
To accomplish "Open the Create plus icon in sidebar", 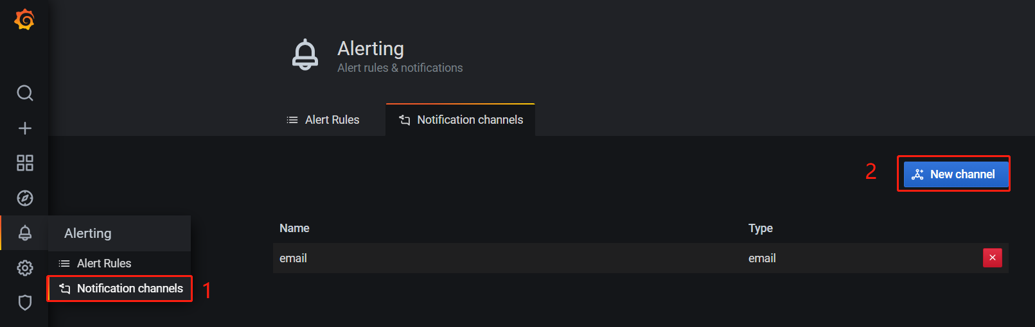I will coord(25,128).
